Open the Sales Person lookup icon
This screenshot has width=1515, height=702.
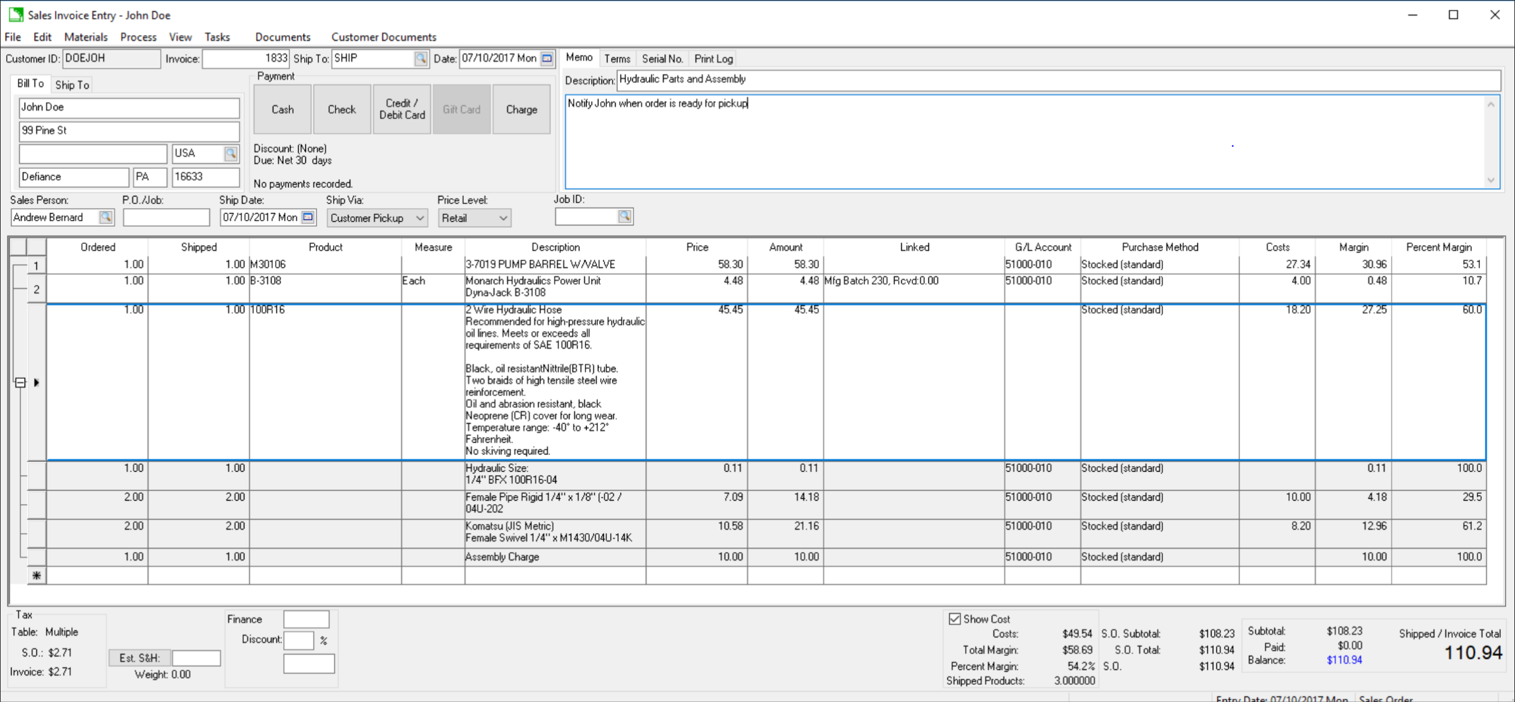pyautogui.click(x=106, y=217)
